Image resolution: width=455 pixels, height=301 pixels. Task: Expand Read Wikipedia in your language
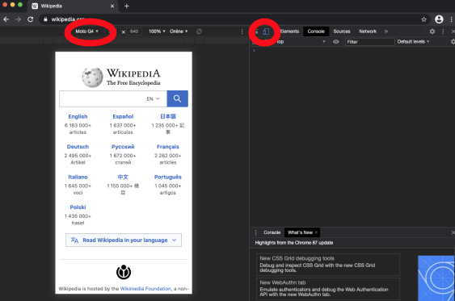point(124,240)
